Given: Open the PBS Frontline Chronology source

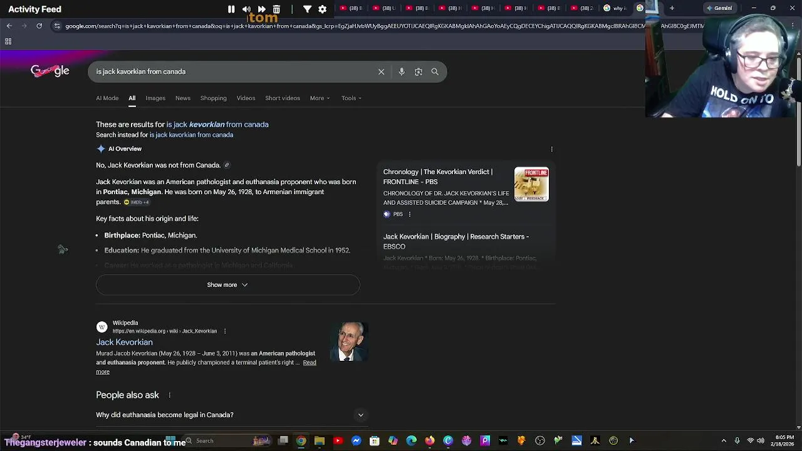Looking at the screenshot, I should [438, 177].
